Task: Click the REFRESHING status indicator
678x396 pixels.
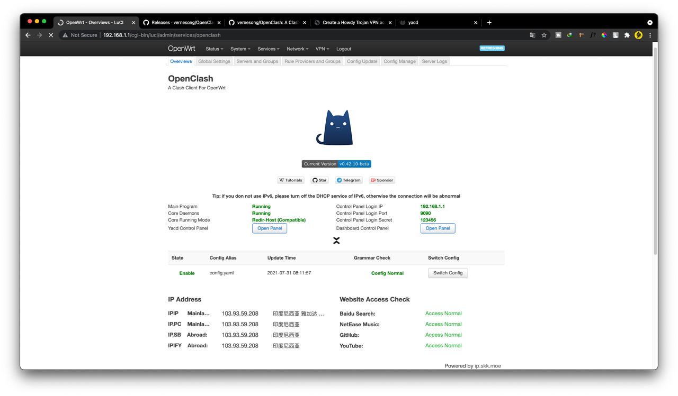Action: click(x=492, y=48)
